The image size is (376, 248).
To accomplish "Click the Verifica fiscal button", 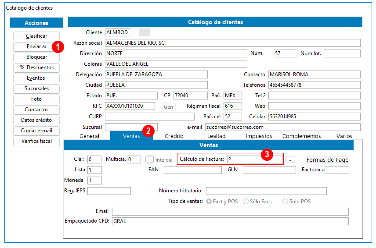I will [x=36, y=142].
